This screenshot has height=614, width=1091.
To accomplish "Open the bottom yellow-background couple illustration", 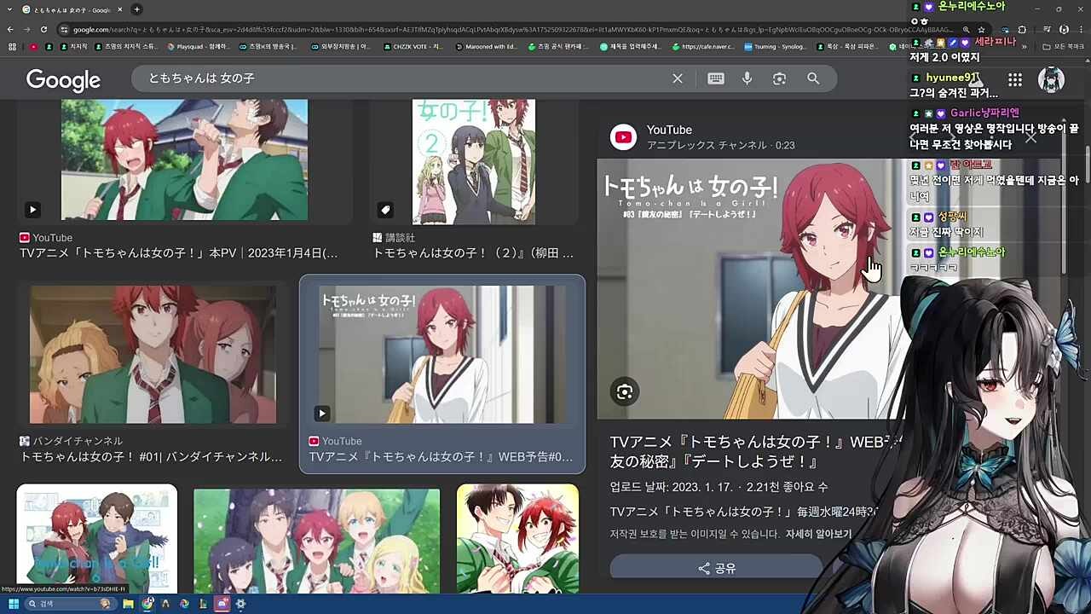I will [x=517, y=539].
